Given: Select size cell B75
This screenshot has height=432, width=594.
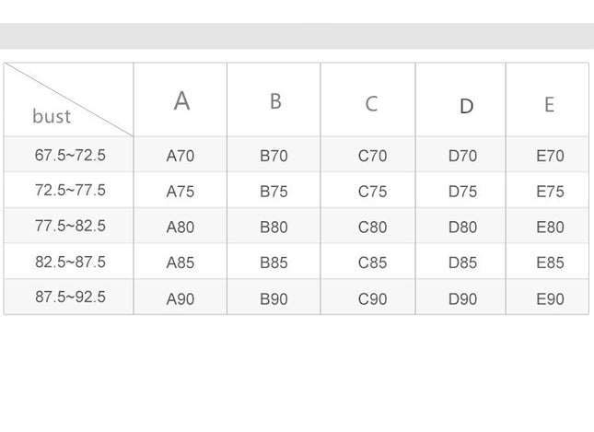Looking at the screenshot, I should coord(274,192).
